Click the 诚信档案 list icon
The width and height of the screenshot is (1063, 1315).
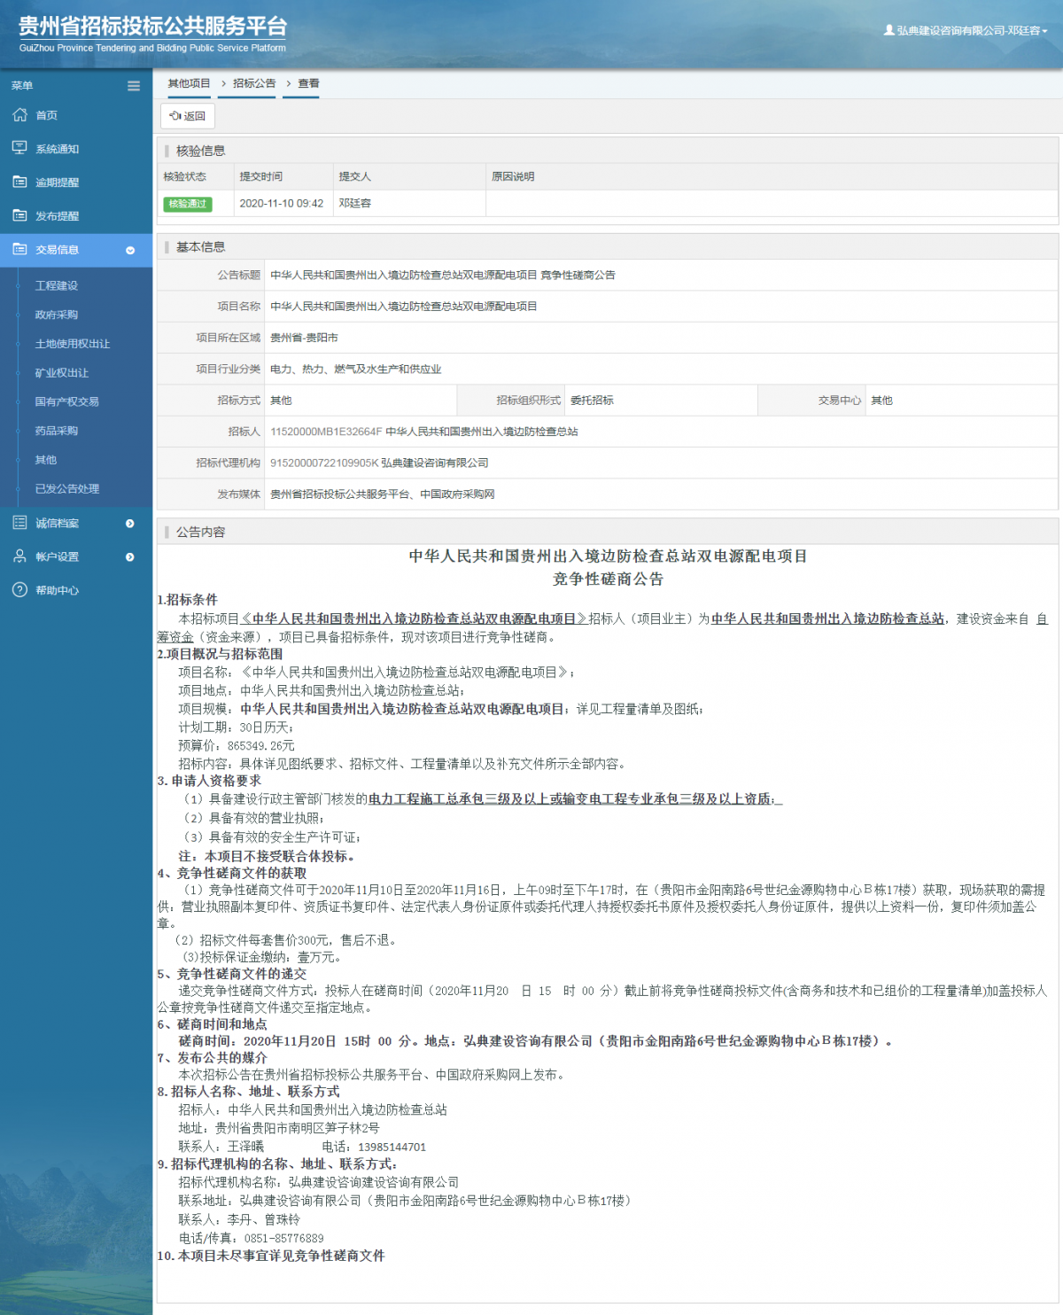pos(19,523)
